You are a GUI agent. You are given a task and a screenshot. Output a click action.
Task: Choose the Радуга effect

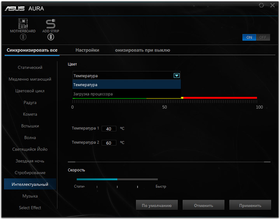tap(30, 102)
